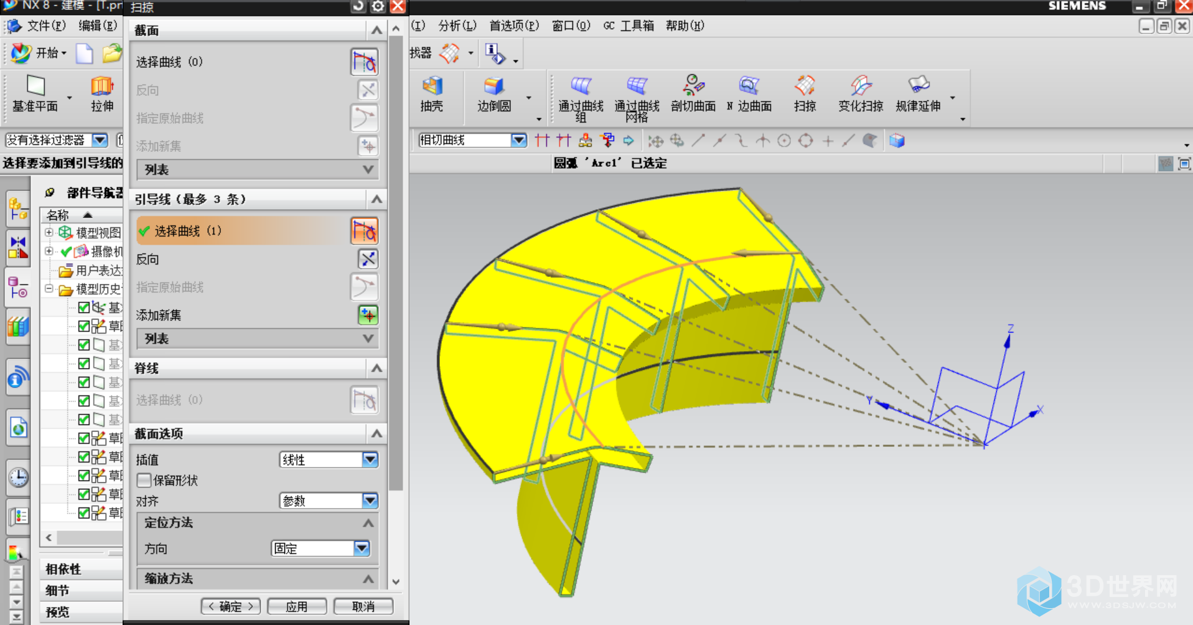Viewport: 1193px width, 625px height.
Task: Click the N-sided Surface (N边曲面) icon
Action: point(749,86)
